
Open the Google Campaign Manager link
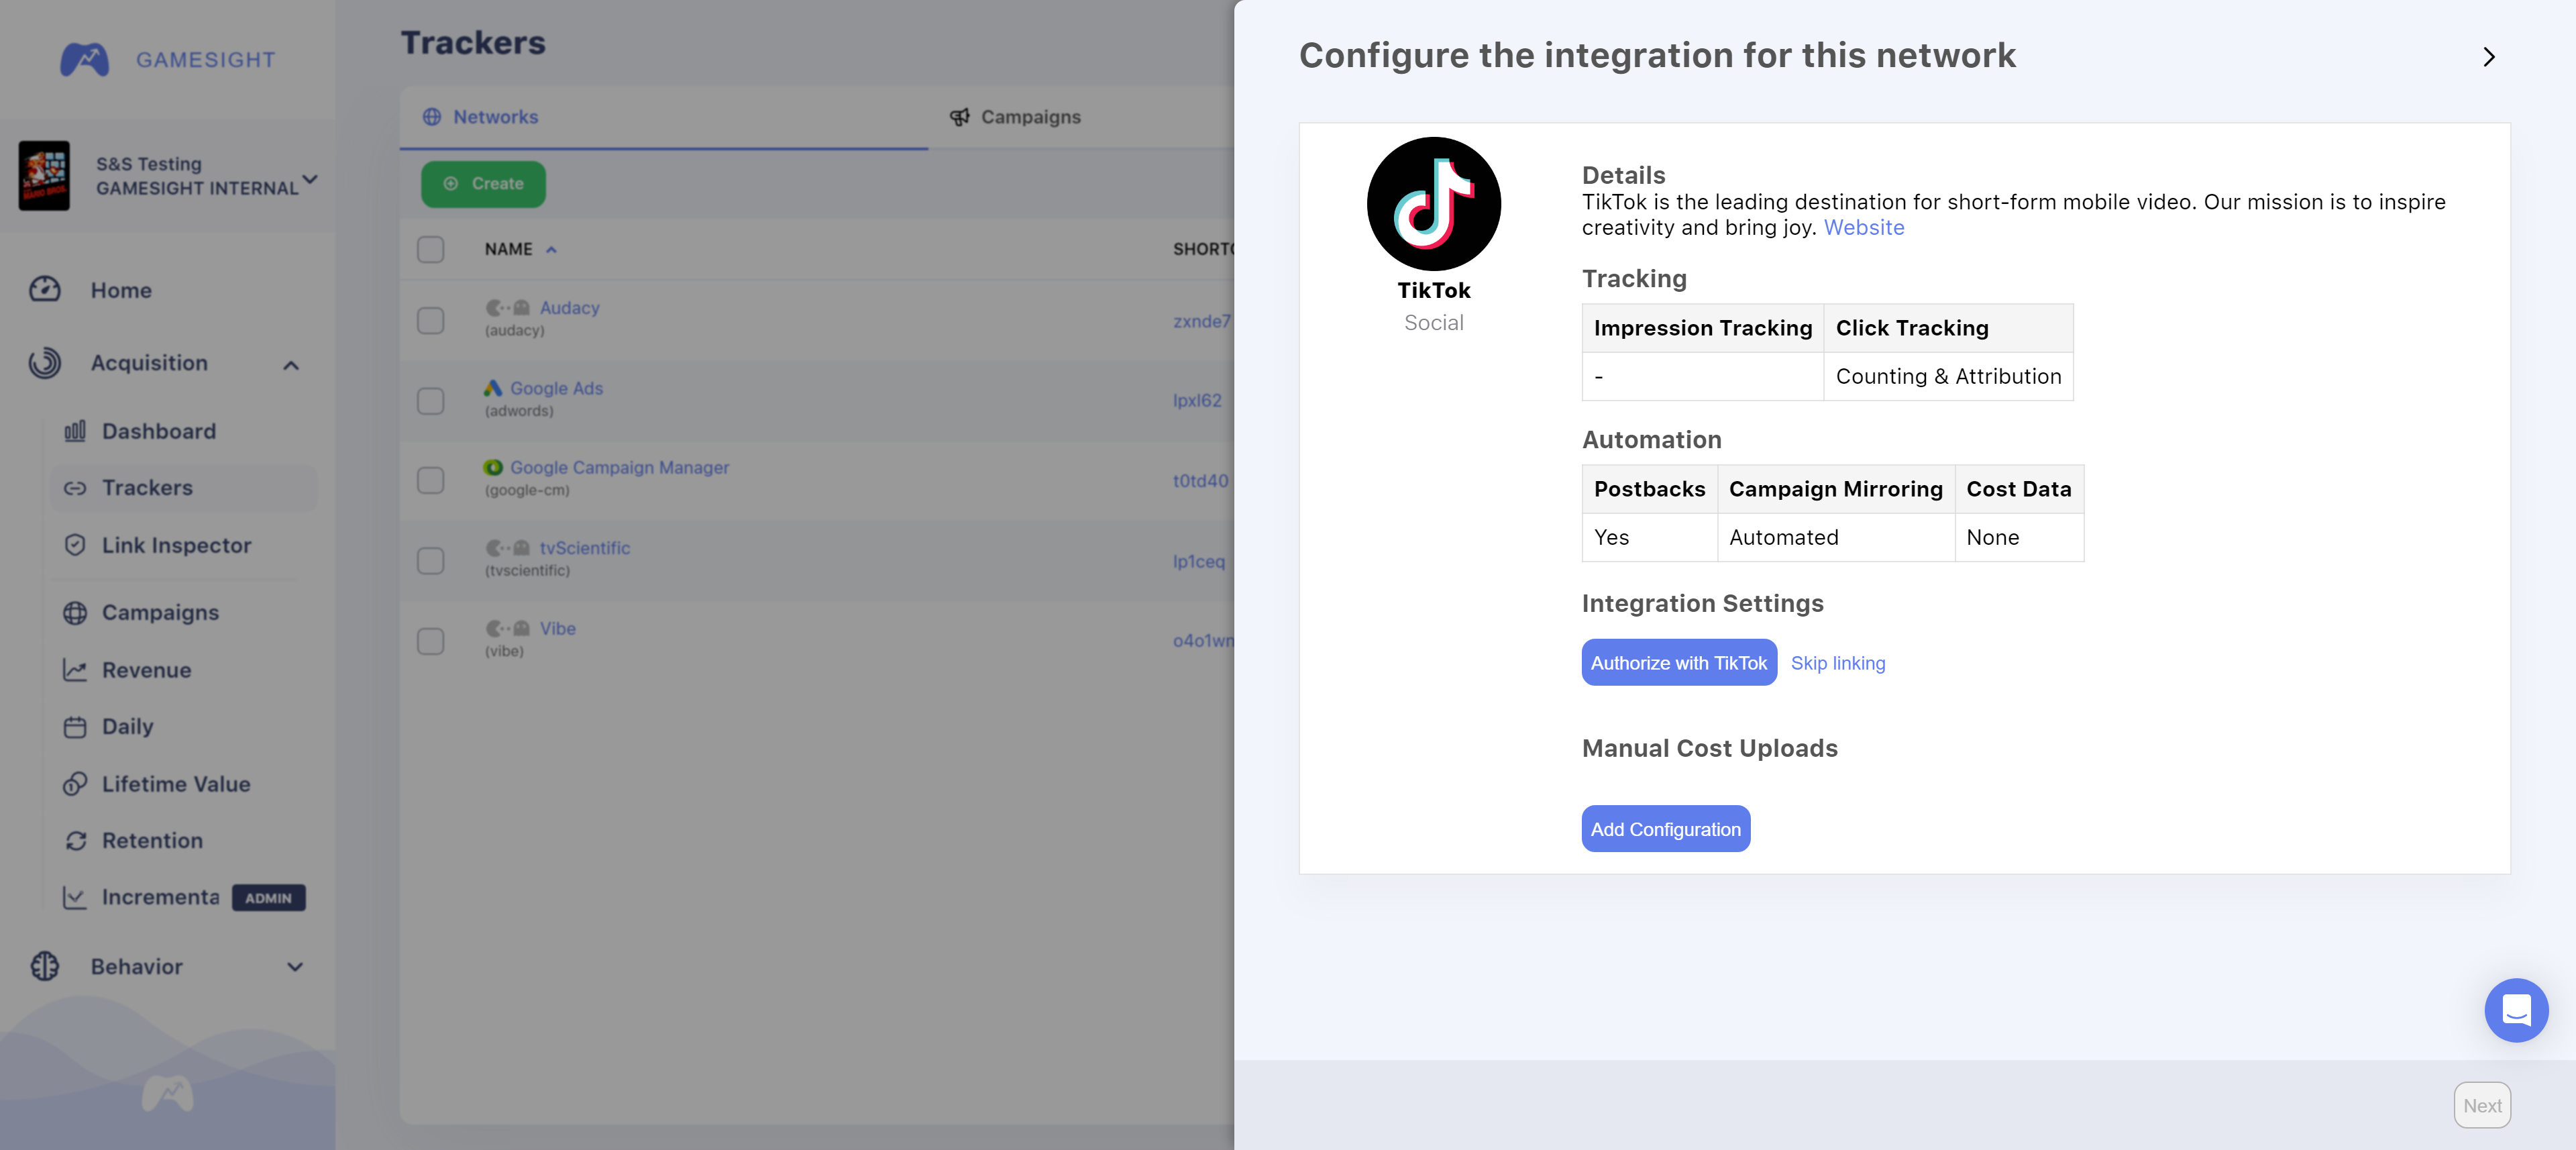(619, 468)
